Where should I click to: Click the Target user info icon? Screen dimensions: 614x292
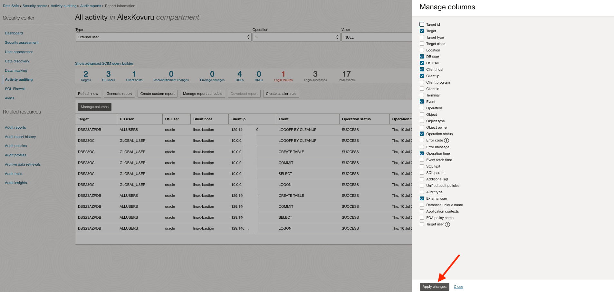click(x=447, y=224)
